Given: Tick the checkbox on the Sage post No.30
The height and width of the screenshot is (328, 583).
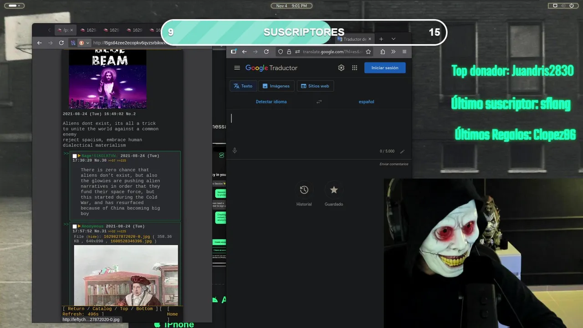Looking at the screenshot, I should 75,156.
